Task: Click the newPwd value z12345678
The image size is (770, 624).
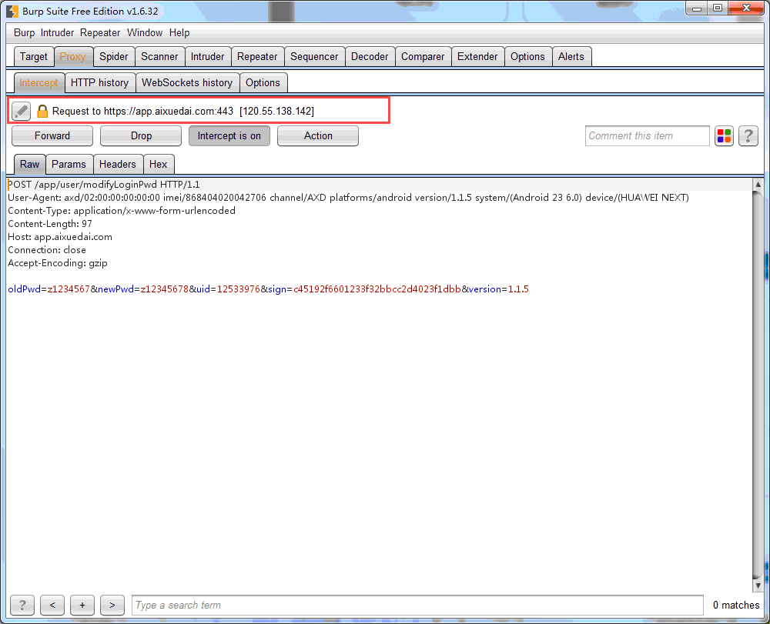Action: tap(165, 289)
